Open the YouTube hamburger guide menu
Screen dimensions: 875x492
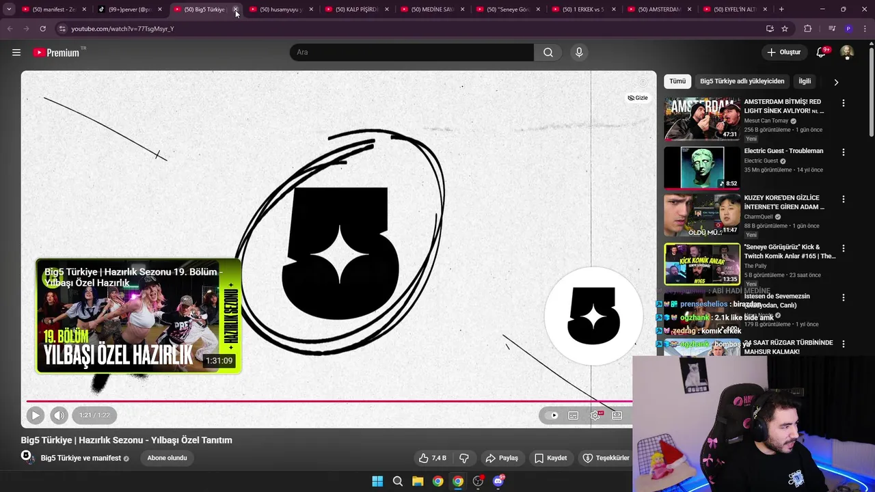click(16, 53)
